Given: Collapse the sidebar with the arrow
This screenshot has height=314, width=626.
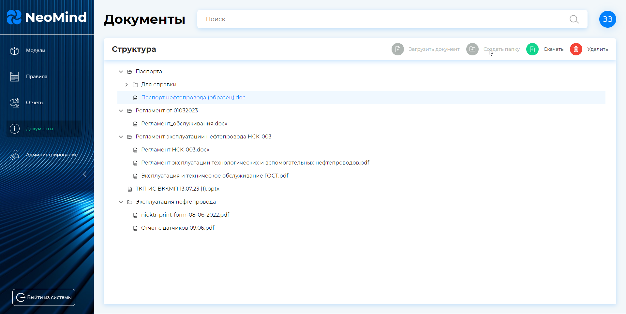Looking at the screenshot, I should (84, 174).
